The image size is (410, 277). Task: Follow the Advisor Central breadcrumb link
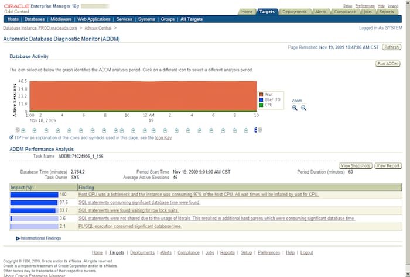click(x=98, y=28)
